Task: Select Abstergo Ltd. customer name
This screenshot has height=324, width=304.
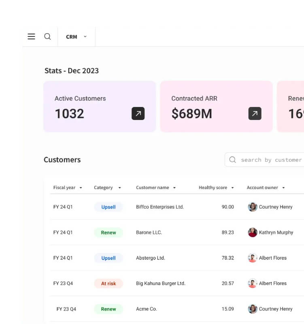Action: click(150, 258)
